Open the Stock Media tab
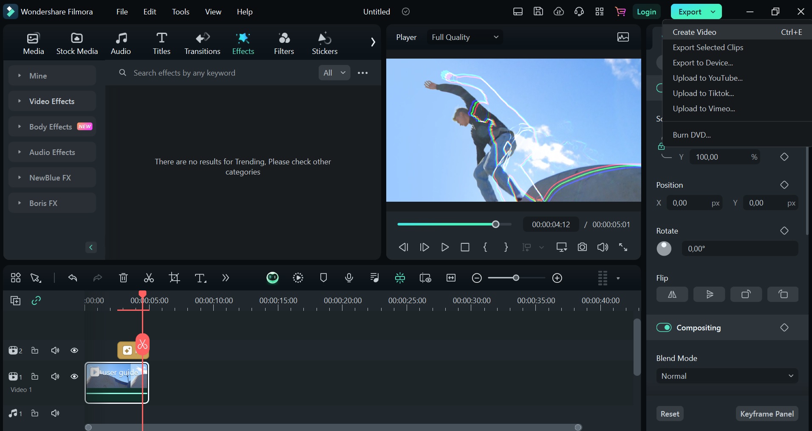The image size is (812, 431). [x=77, y=43]
